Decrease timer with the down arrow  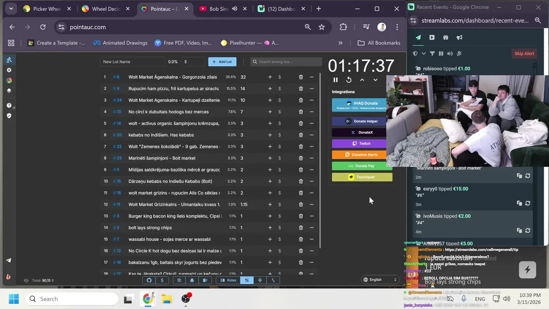[x=375, y=80]
